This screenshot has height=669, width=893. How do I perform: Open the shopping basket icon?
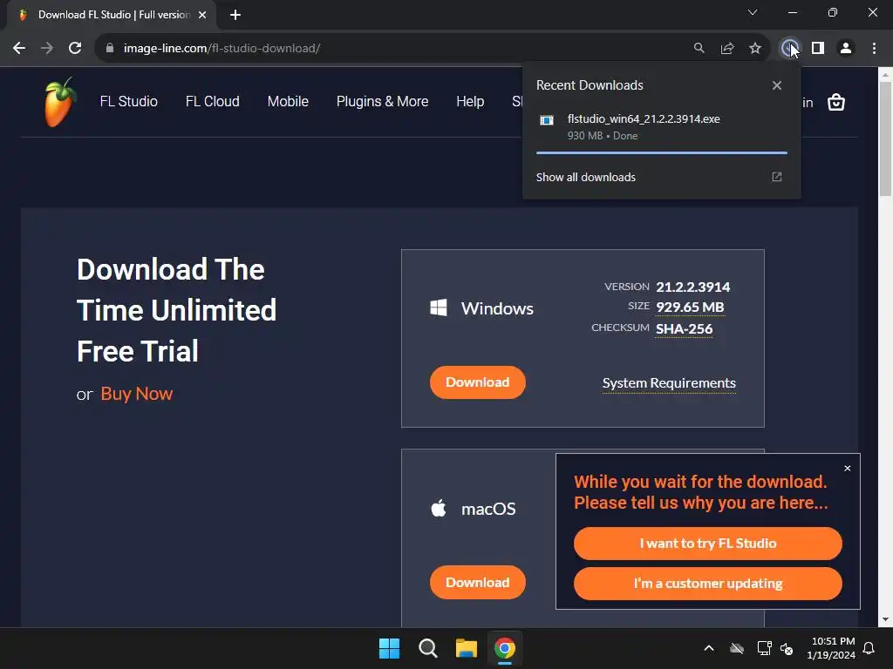click(x=835, y=103)
